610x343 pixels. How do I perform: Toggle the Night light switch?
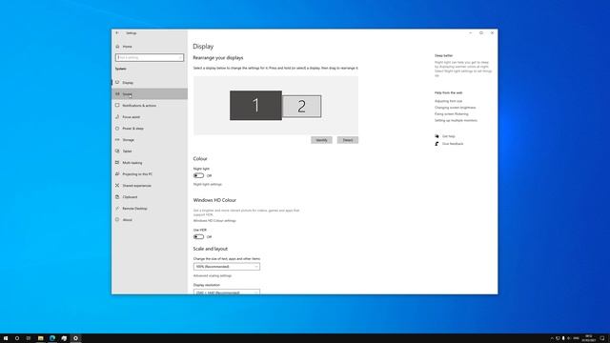pos(198,175)
